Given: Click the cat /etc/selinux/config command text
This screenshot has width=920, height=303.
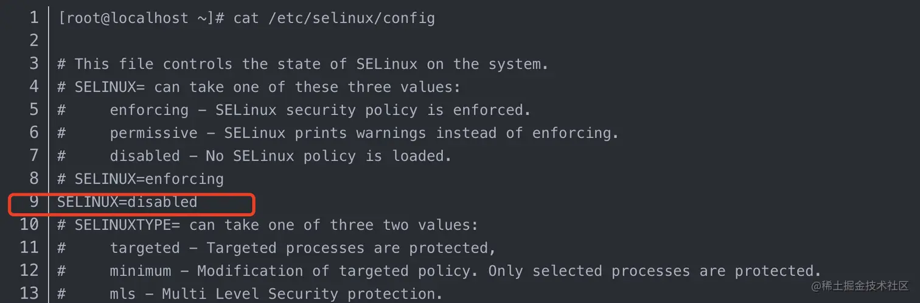Looking at the screenshot, I should 334,18.
